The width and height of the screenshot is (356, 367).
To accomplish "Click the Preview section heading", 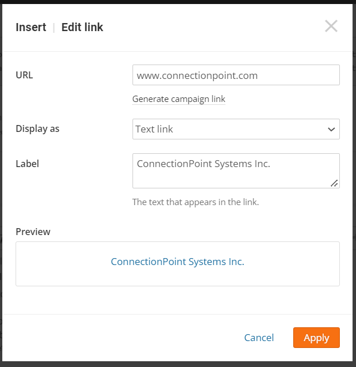I will (x=33, y=232).
